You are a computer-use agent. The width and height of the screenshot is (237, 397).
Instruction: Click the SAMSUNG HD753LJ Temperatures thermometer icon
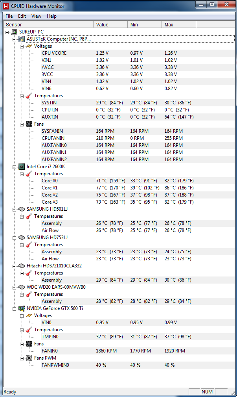(x=29, y=245)
